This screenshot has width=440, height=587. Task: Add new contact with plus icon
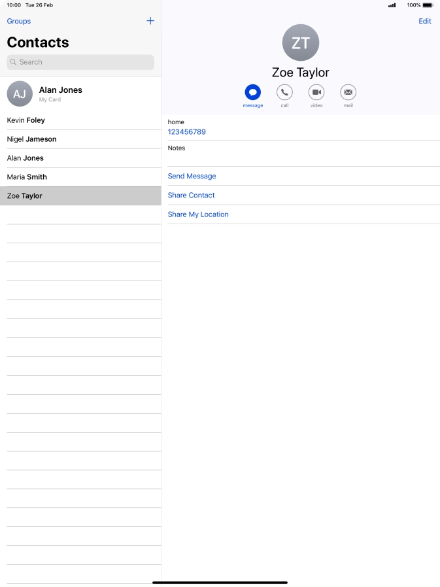click(150, 21)
